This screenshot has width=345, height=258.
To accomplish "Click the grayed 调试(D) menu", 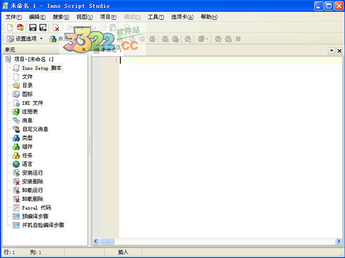I will [132, 17].
